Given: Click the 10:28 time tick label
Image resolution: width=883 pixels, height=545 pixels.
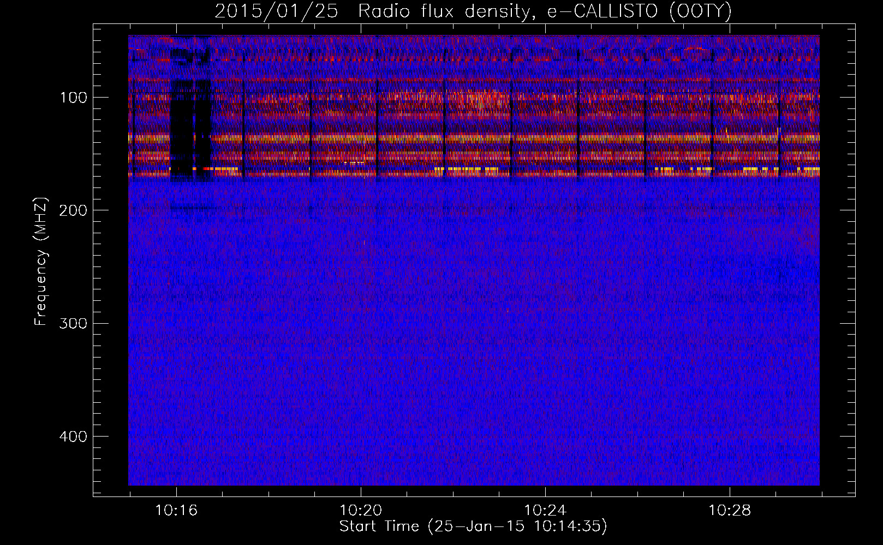Looking at the screenshot, I should (x=730, y=511).
